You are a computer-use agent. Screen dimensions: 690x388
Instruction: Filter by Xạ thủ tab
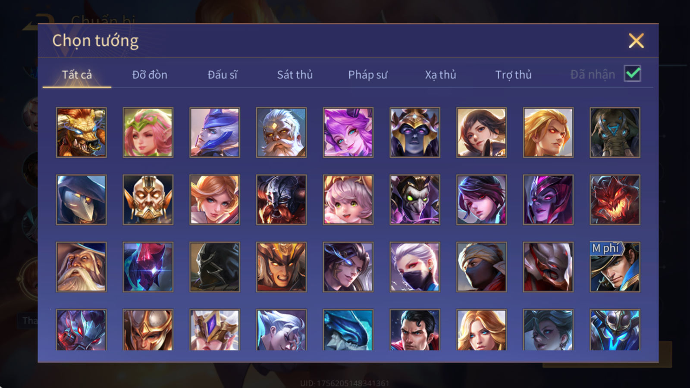click(x=440, y=75)
